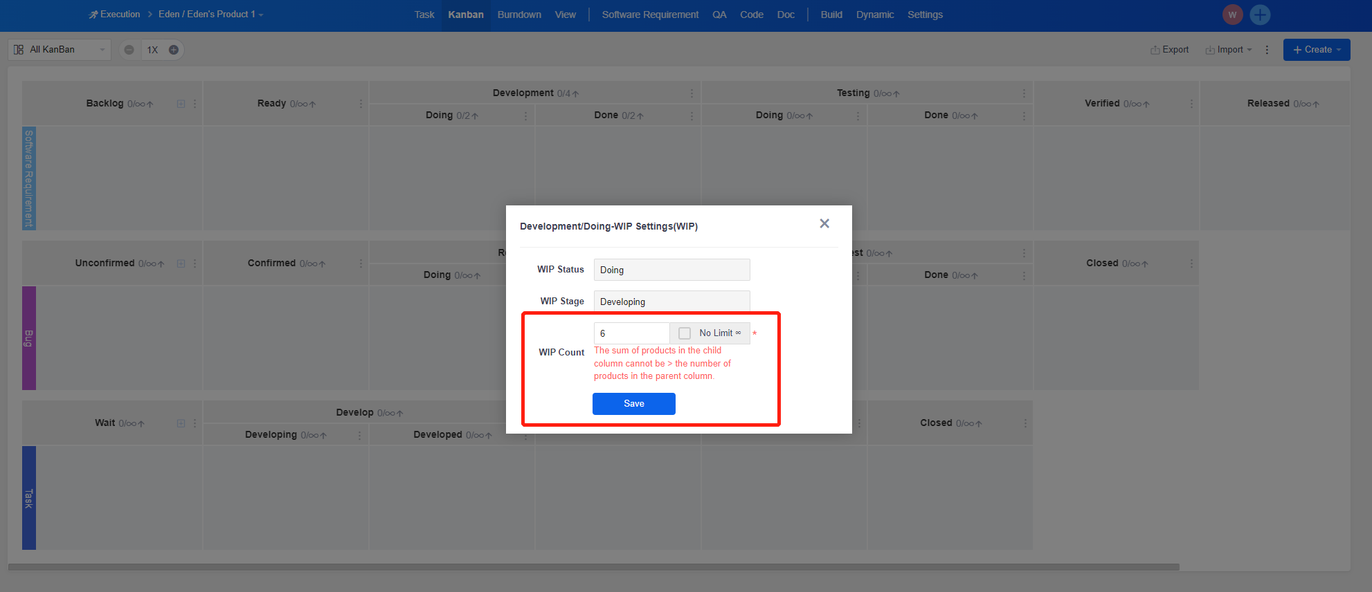This screenshot has height=592, width=1372.
Task: Click the zoom in plus icon
Action: pos(174,50)
